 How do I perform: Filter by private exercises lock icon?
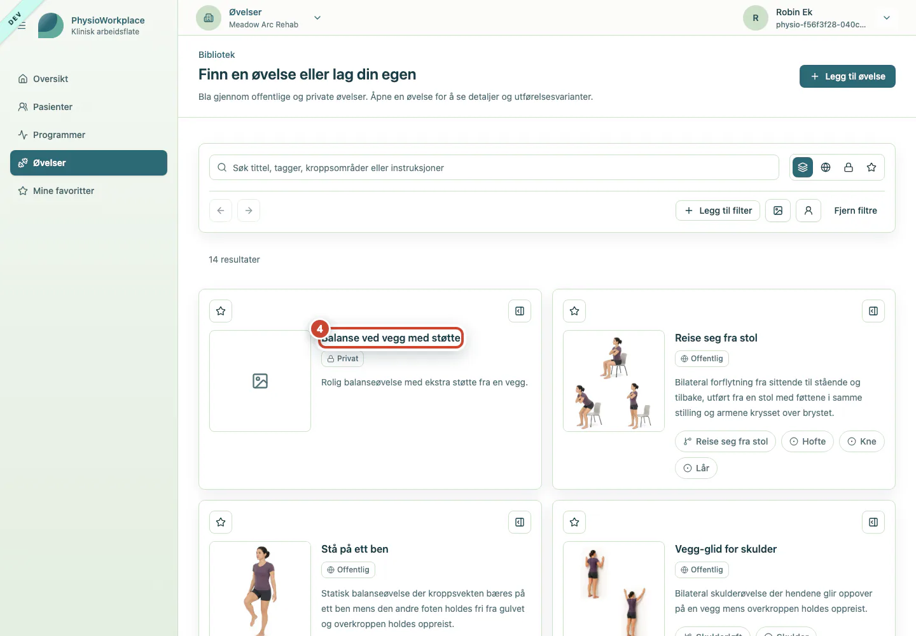point(849,167)
